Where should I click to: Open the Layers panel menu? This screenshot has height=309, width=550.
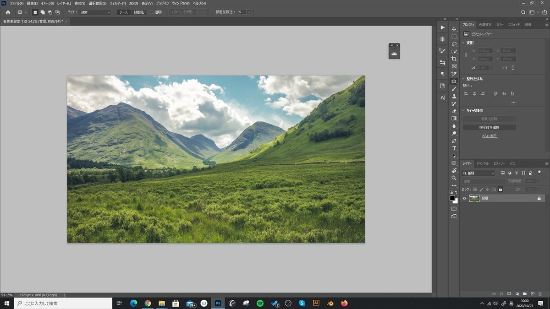(546, 163)
